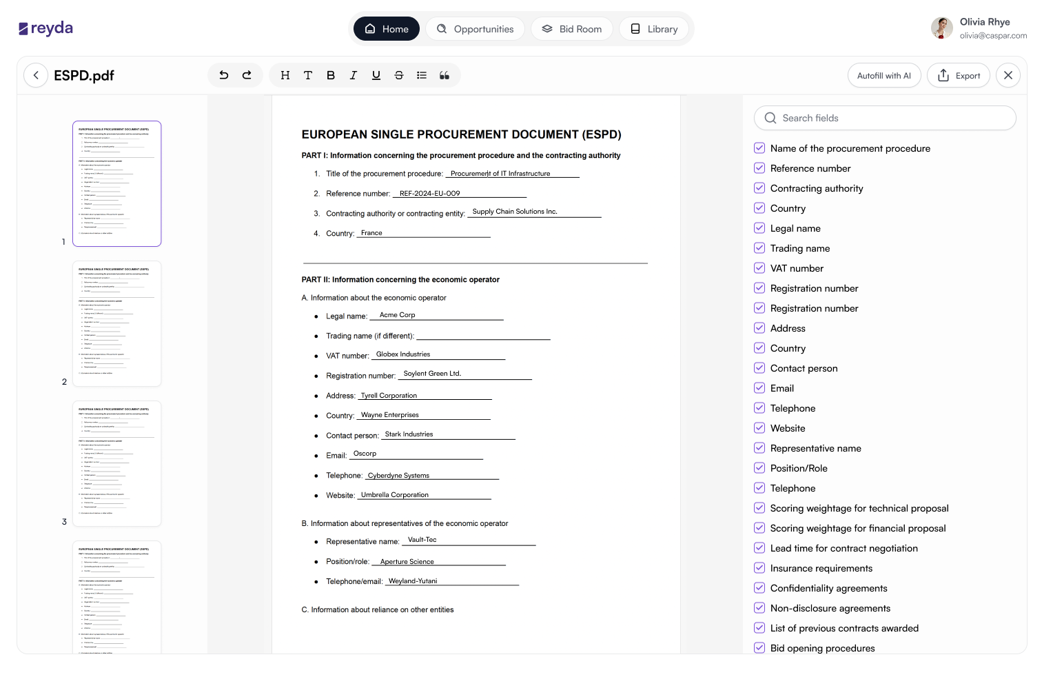Toggle italic formatting
Screen dimensions: 1042x677
pyautogui.click(x=354, y=75)
